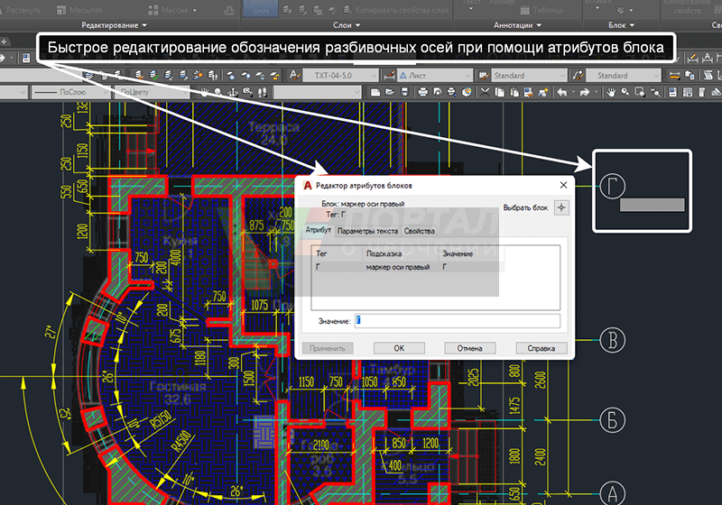The image size is (722, 505).
Task: Click the Properties palette icon
Action: pyautogui.click(x=672, y=93)
